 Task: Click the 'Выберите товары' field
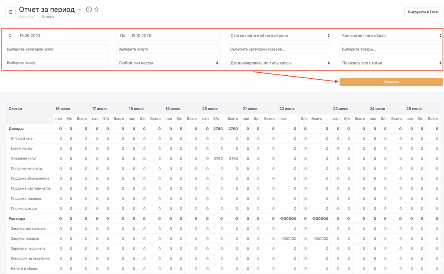[391, 49]
